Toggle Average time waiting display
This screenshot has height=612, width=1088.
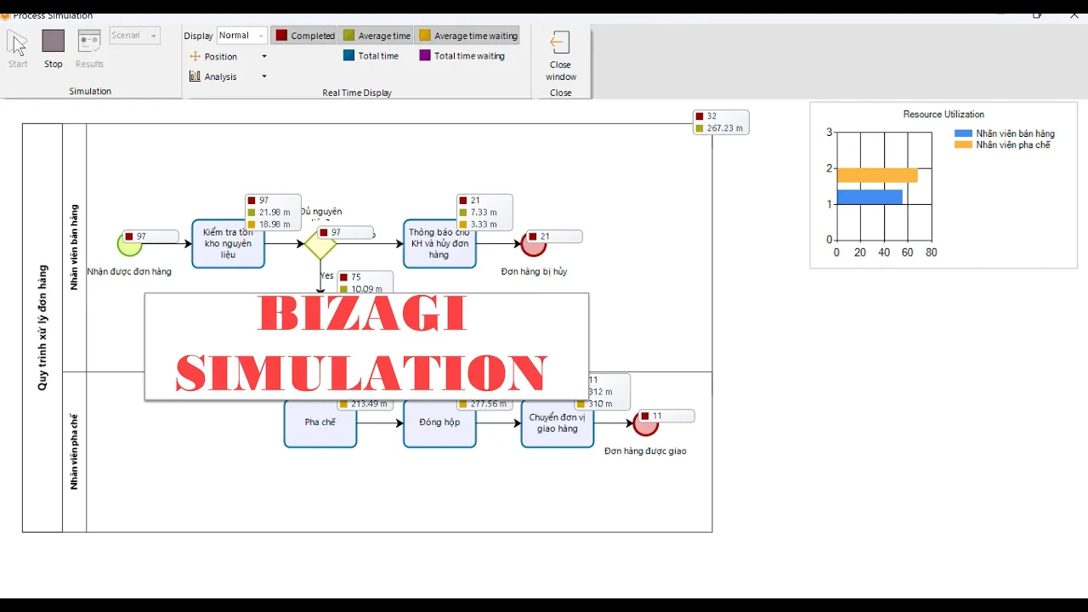[467, 36]
